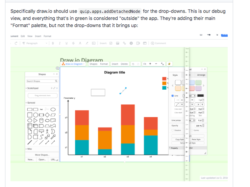Enable the Shadow checkbox
Image resolution: width=250 pixels, height=187 pixels.
173,130
